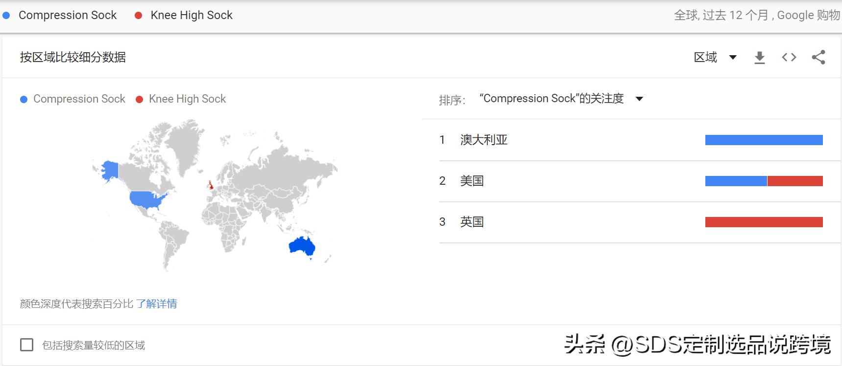
Task: Click Australia's blue interest bar
Action: 764,140
